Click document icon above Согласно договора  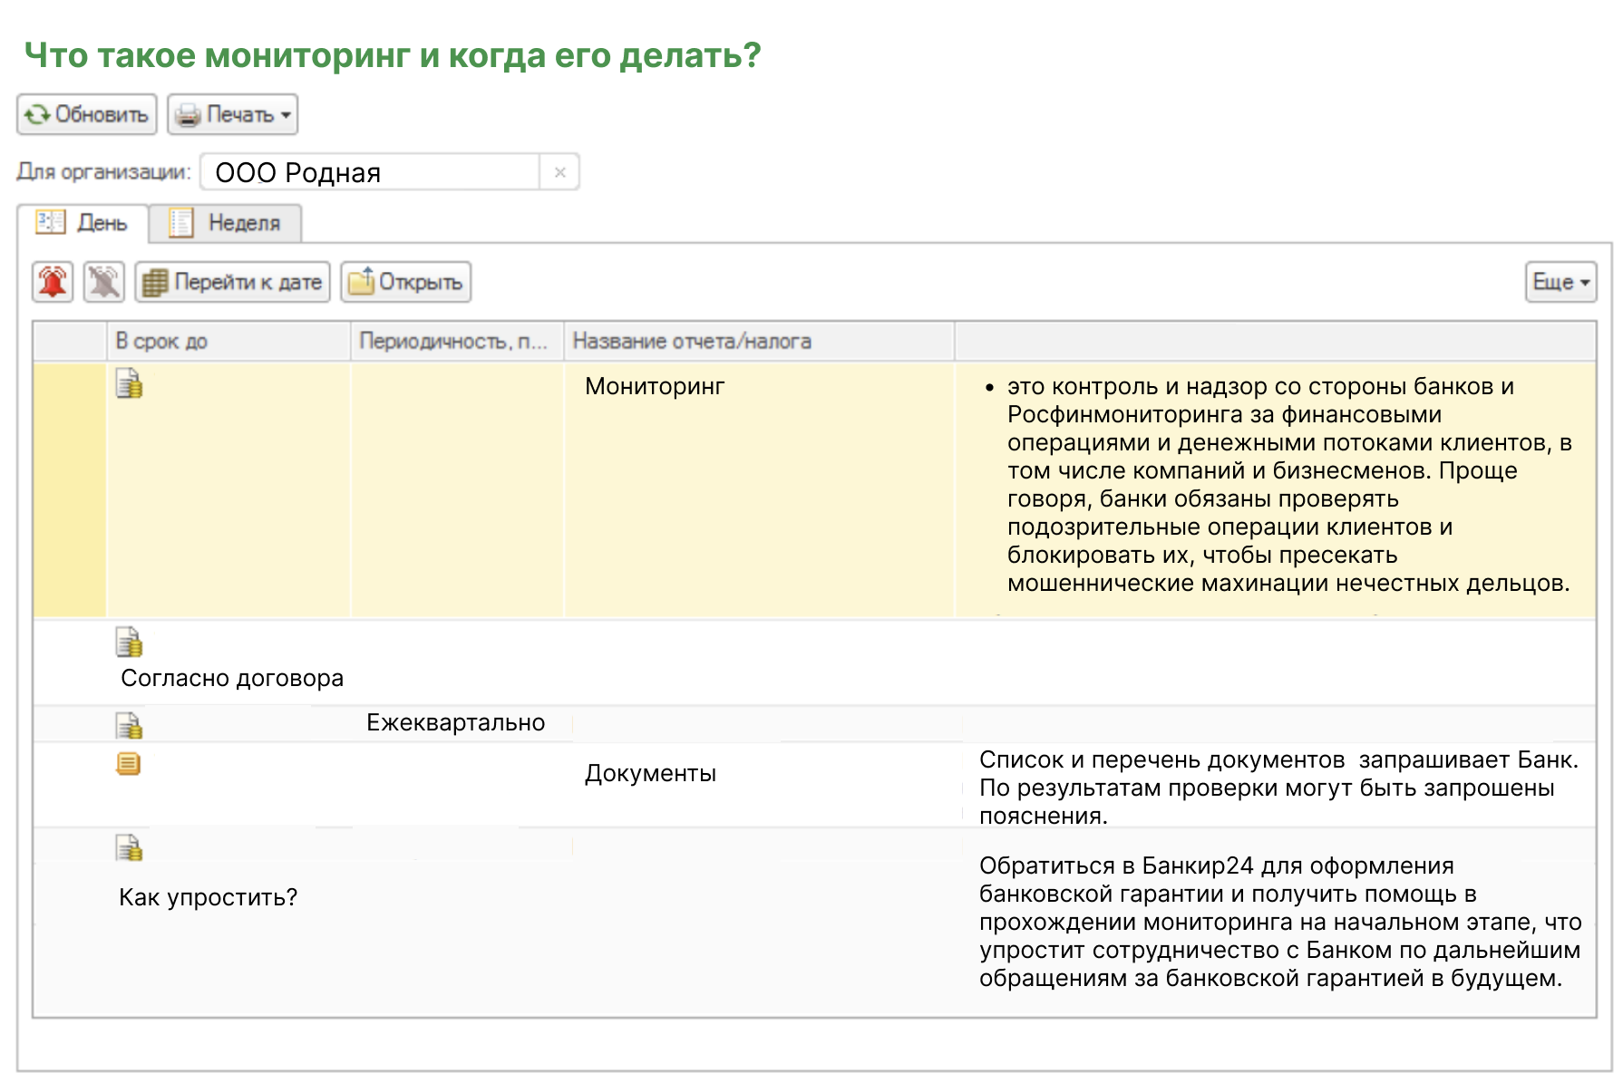pyautogui.click(x=129, y=643)
